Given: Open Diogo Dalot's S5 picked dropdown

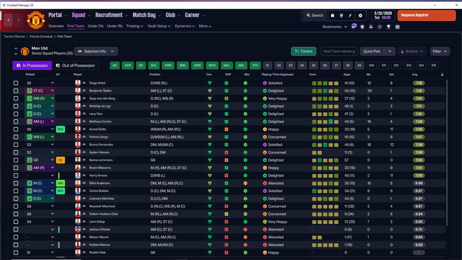Looking at the screenshot, I should pos(40,83).
